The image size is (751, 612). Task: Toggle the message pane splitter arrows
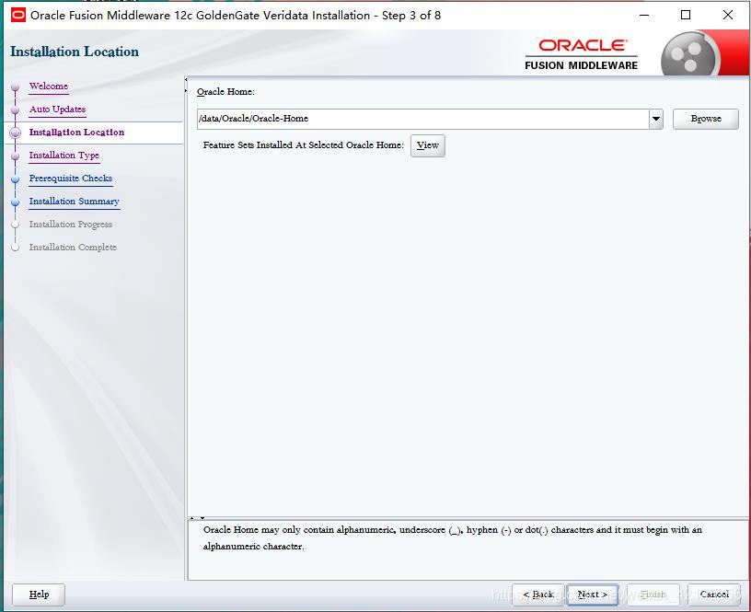[x=197, y=517]
